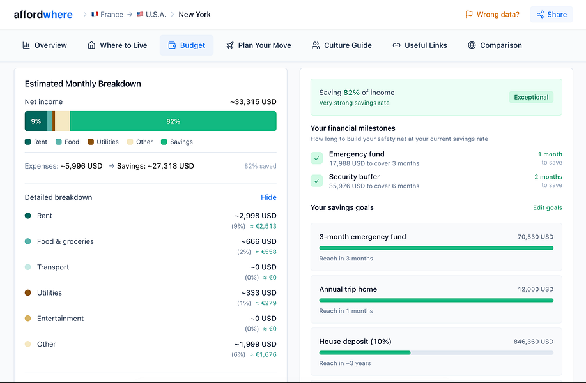Click the ≈ €1,676 conversion value
Image resolution: width=586 pixels, height=383 pixels.
click(x=263, y=355)
